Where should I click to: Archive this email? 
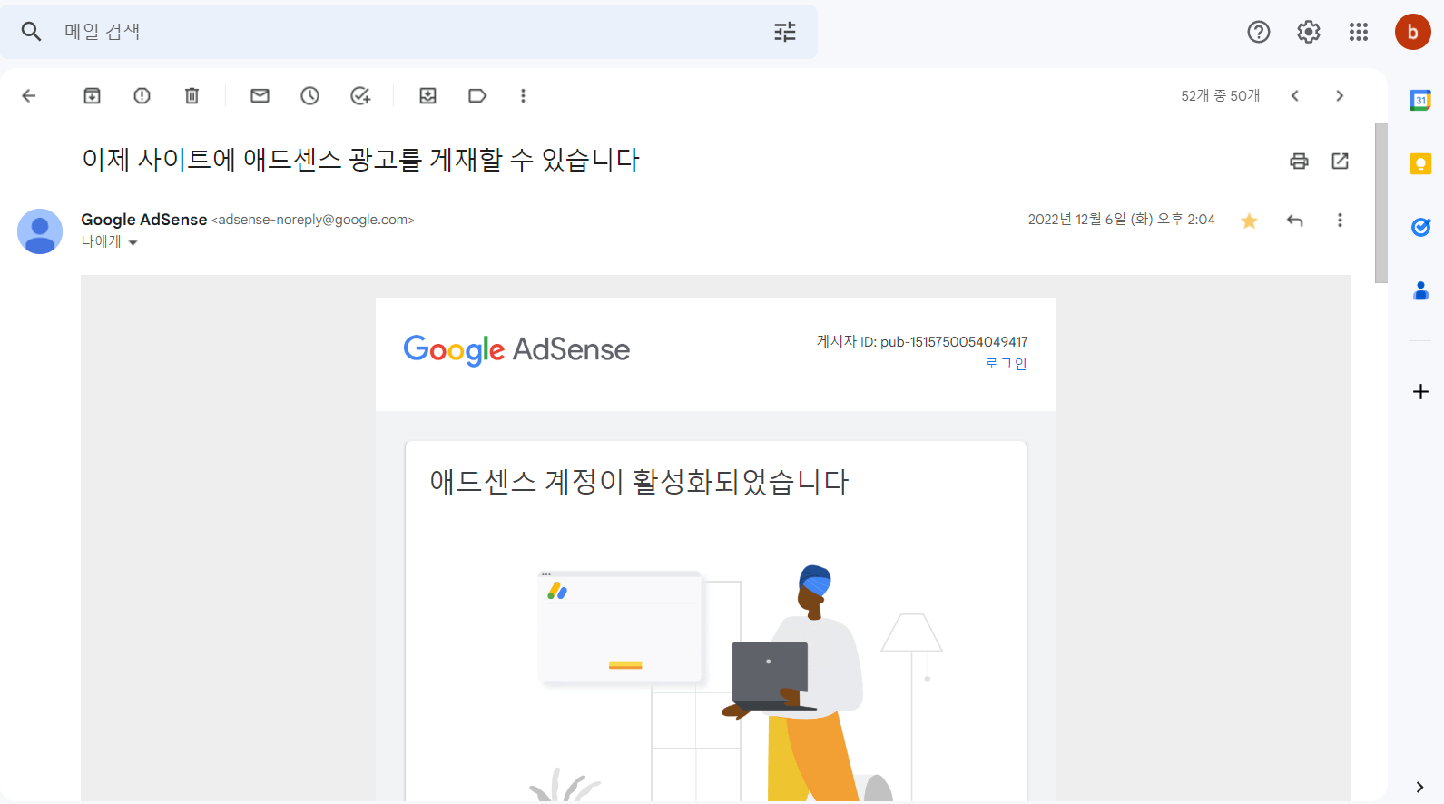point(93,95)
